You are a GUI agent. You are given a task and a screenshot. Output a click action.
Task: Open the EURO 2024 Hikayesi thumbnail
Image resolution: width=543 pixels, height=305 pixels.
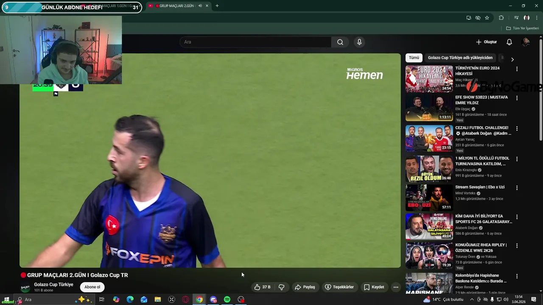[429, 79]
